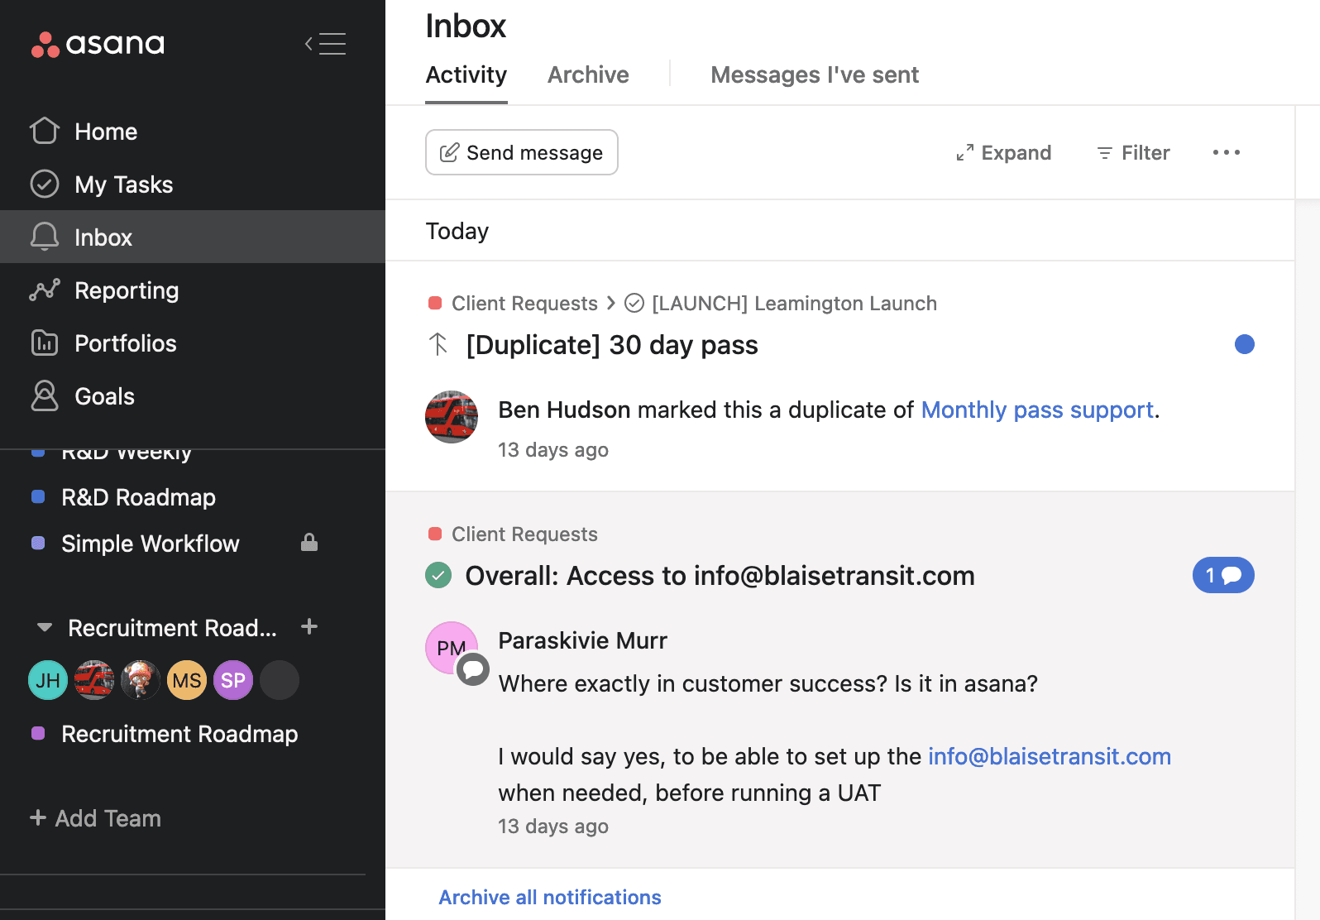Click the PM avatar of Paraskivie Murr
1320x920 pixels.
452,648
